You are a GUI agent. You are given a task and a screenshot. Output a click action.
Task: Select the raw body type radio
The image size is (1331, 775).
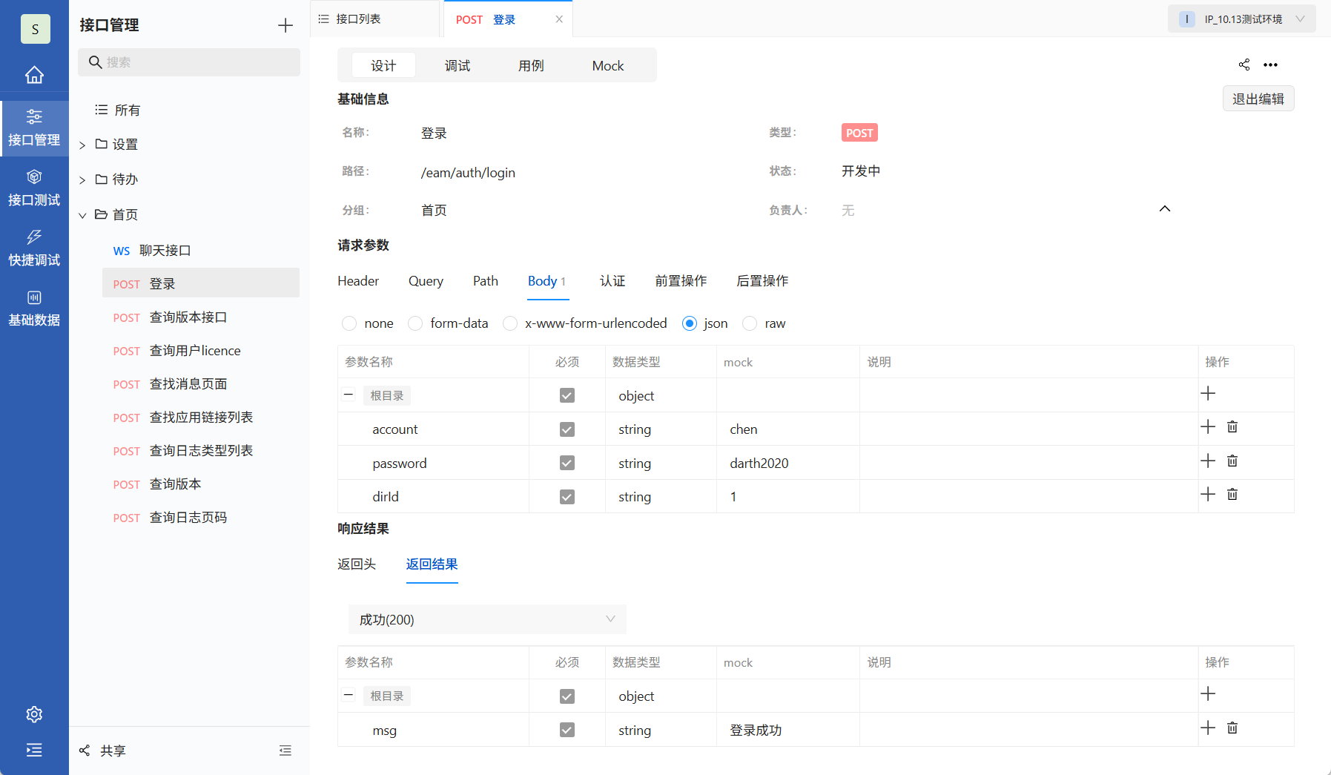point(751,323)
